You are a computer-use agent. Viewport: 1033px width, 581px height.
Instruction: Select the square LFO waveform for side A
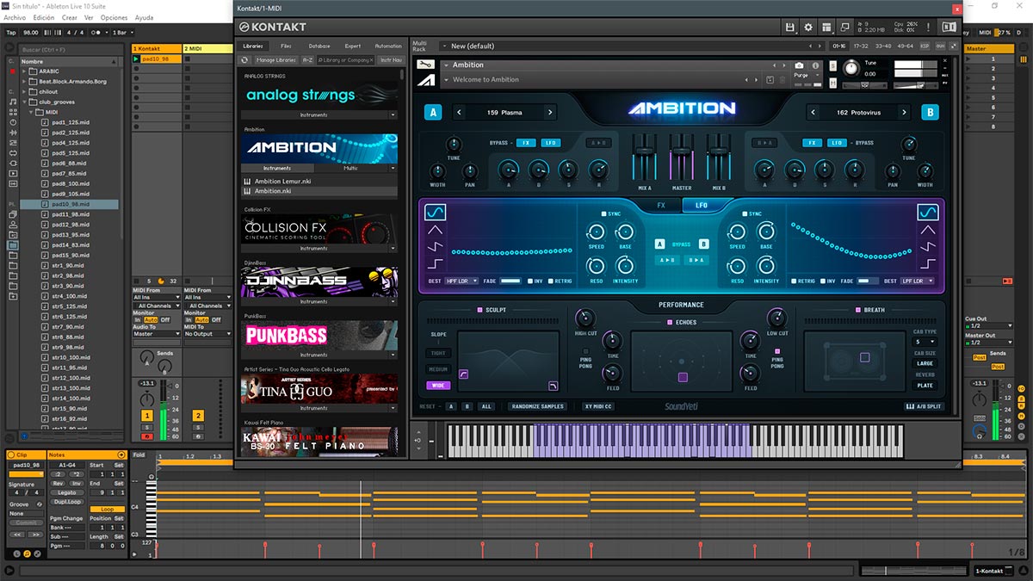[x=436, y=264]
